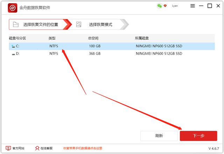224x154 pixels.
Task: Open the 官方网站 link
Action: [18, 148]
